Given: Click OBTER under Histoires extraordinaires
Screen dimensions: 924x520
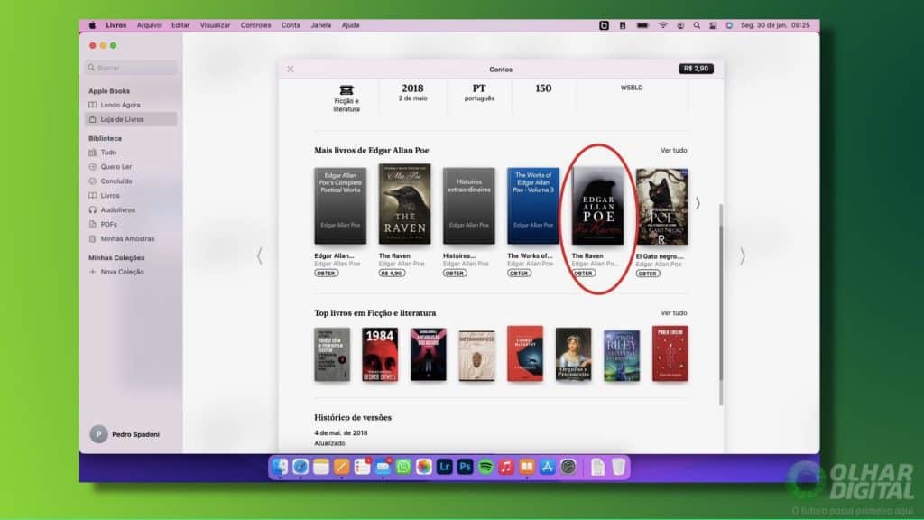Looking at the screenshot, I should [455, 274].
